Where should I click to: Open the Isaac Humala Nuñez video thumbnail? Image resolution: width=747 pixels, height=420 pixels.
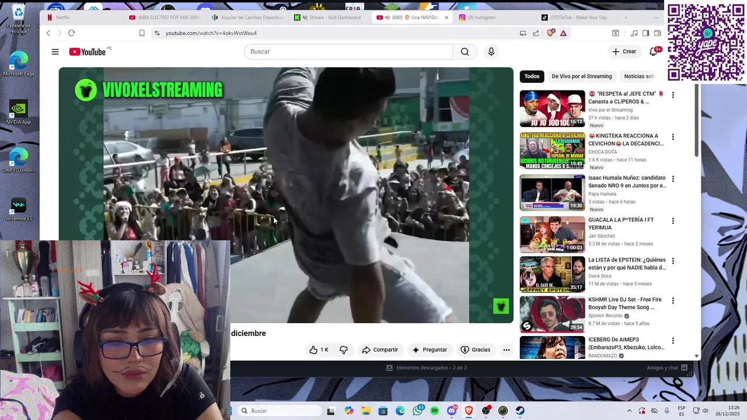(552, 192)
